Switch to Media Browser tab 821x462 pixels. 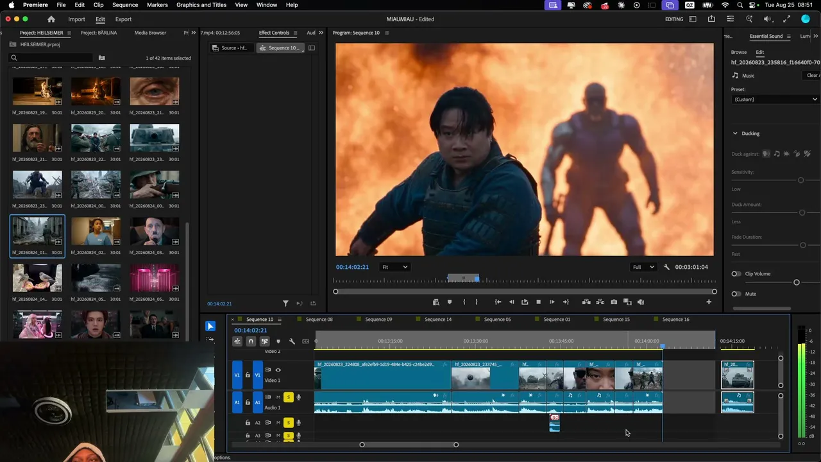150,33
